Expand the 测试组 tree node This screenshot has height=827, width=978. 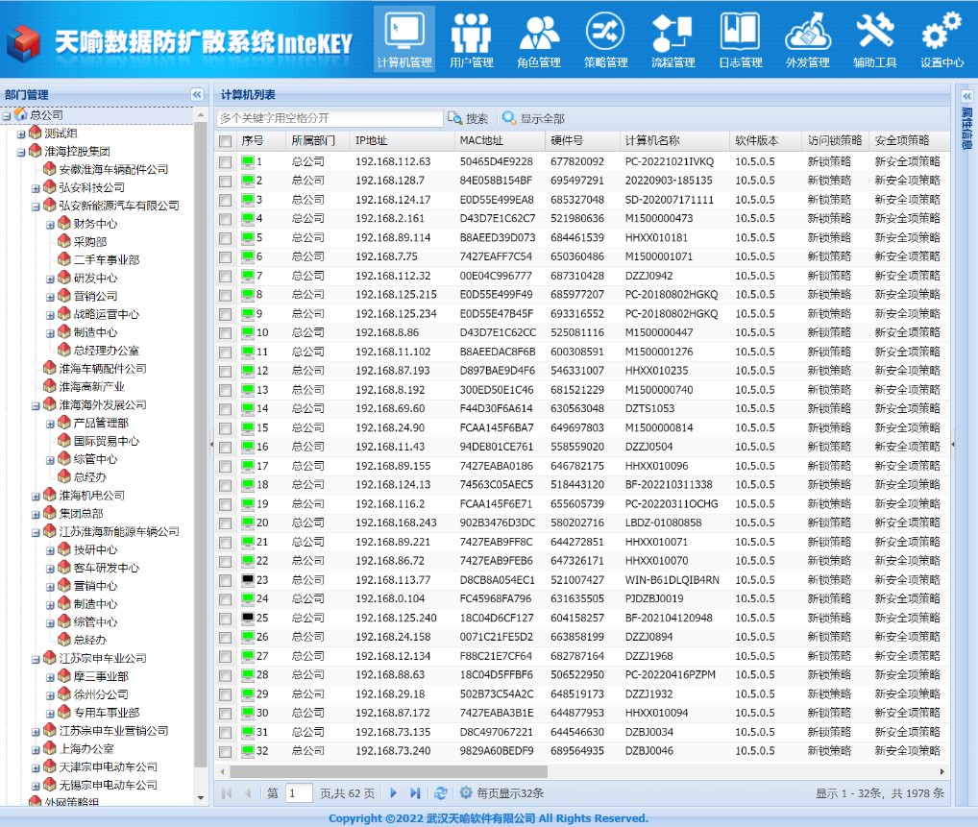tap(22, 134)
